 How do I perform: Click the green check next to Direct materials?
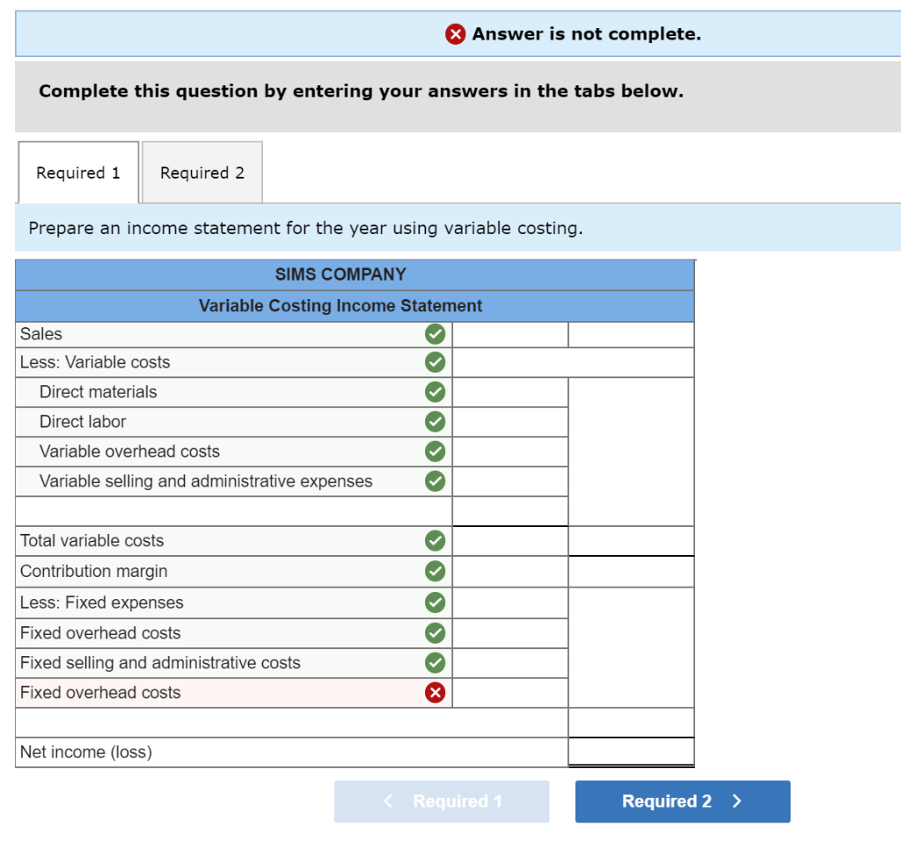coord(435,392)
